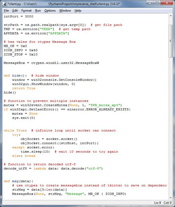Click the 'Ln: 9' status bar entry
175x207 pixels.
(x=158, y=203)
